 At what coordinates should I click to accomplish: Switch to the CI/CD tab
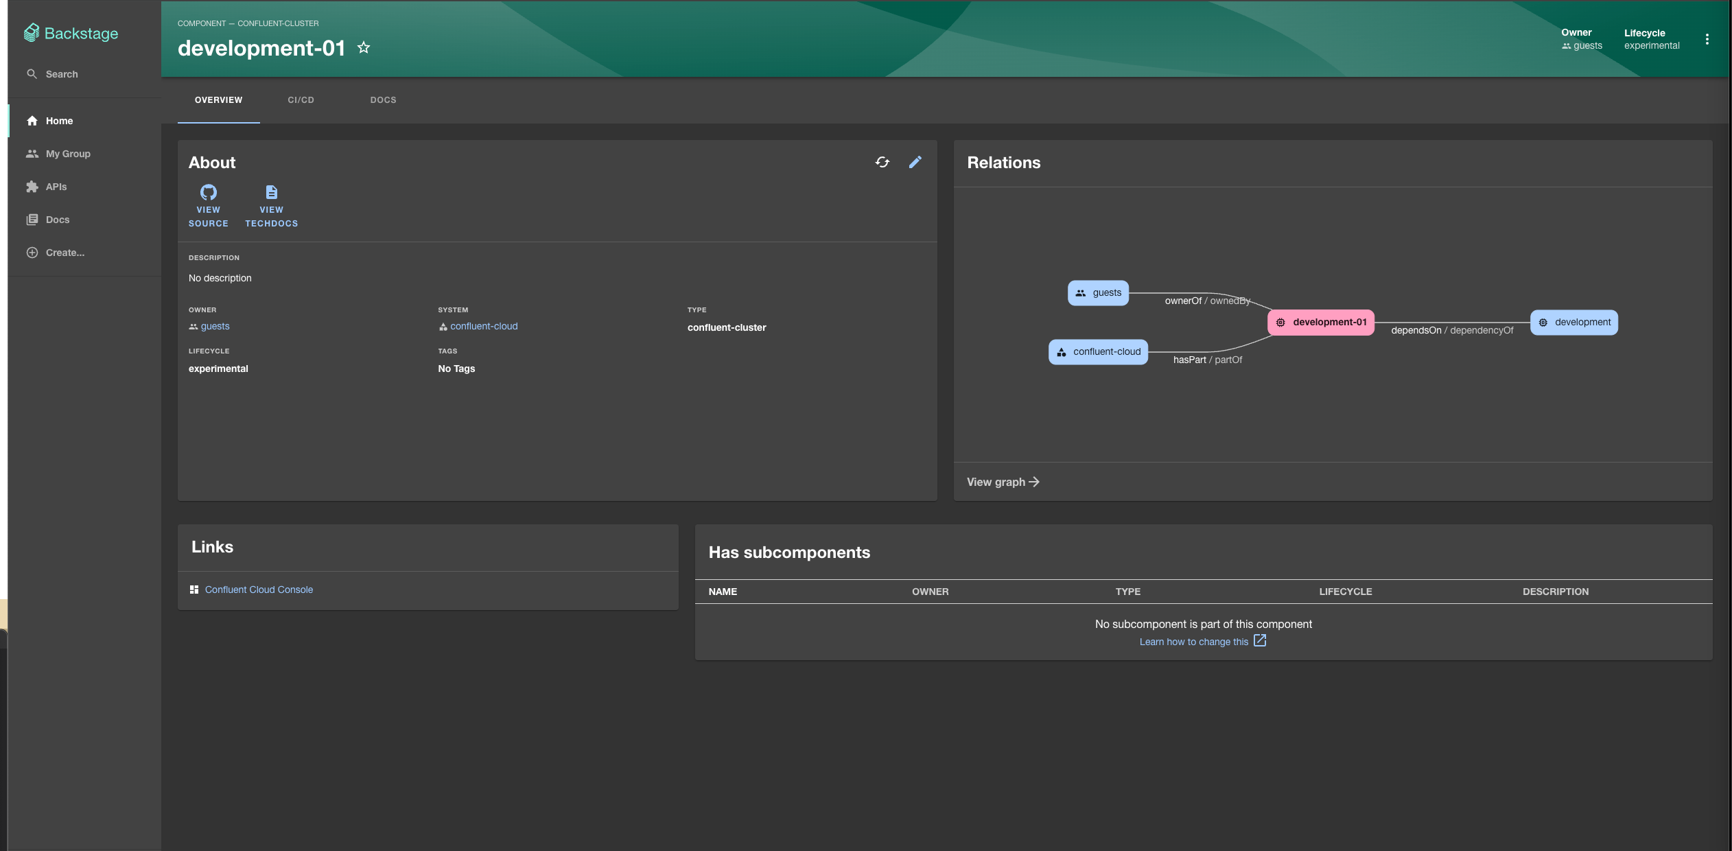(301, 100)
